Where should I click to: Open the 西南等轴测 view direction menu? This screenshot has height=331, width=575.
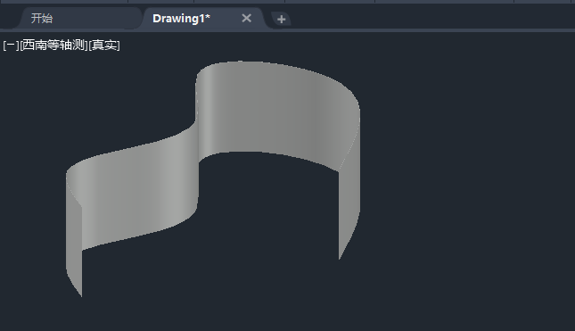click(x=53, y=46)
